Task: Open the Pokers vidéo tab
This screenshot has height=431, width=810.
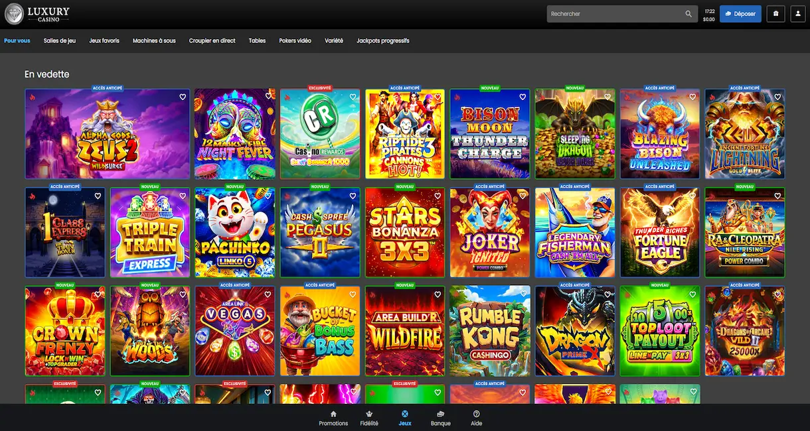Action: tap(295, 40)
